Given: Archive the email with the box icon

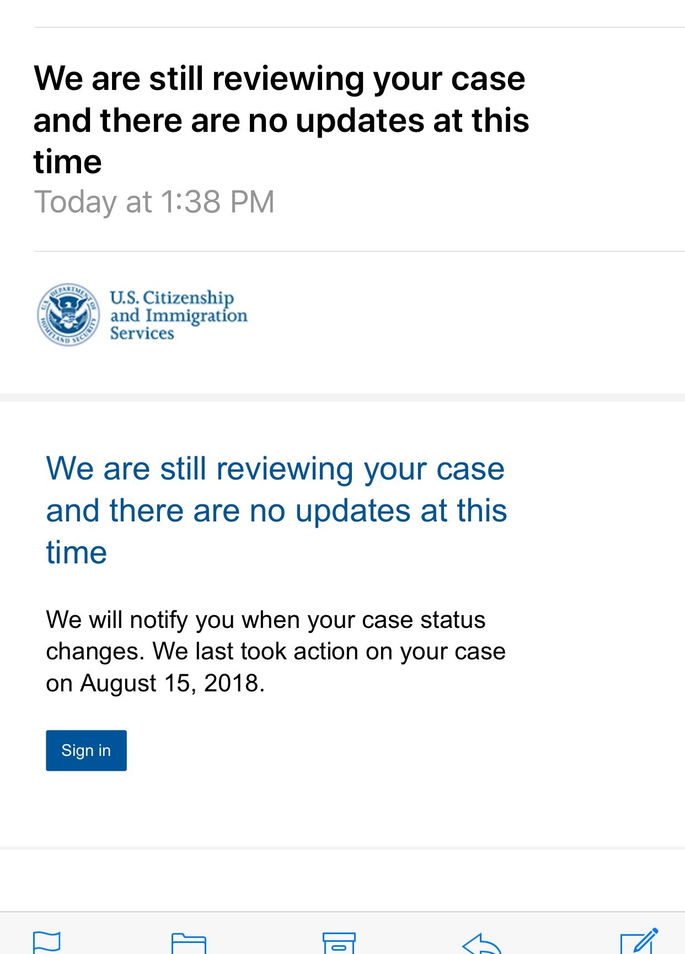Looking at the screenshot, I should tap(339, 942).
